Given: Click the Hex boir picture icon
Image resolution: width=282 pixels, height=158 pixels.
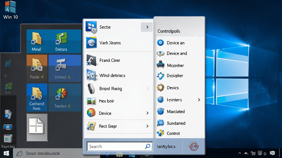Looking at the screenshot, I should pos(91,101).
